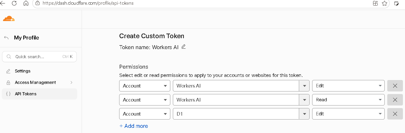This screenshot has width=405, height=133.
Task: Bookmark the page with the star icon
Action: tap(384, 3)
